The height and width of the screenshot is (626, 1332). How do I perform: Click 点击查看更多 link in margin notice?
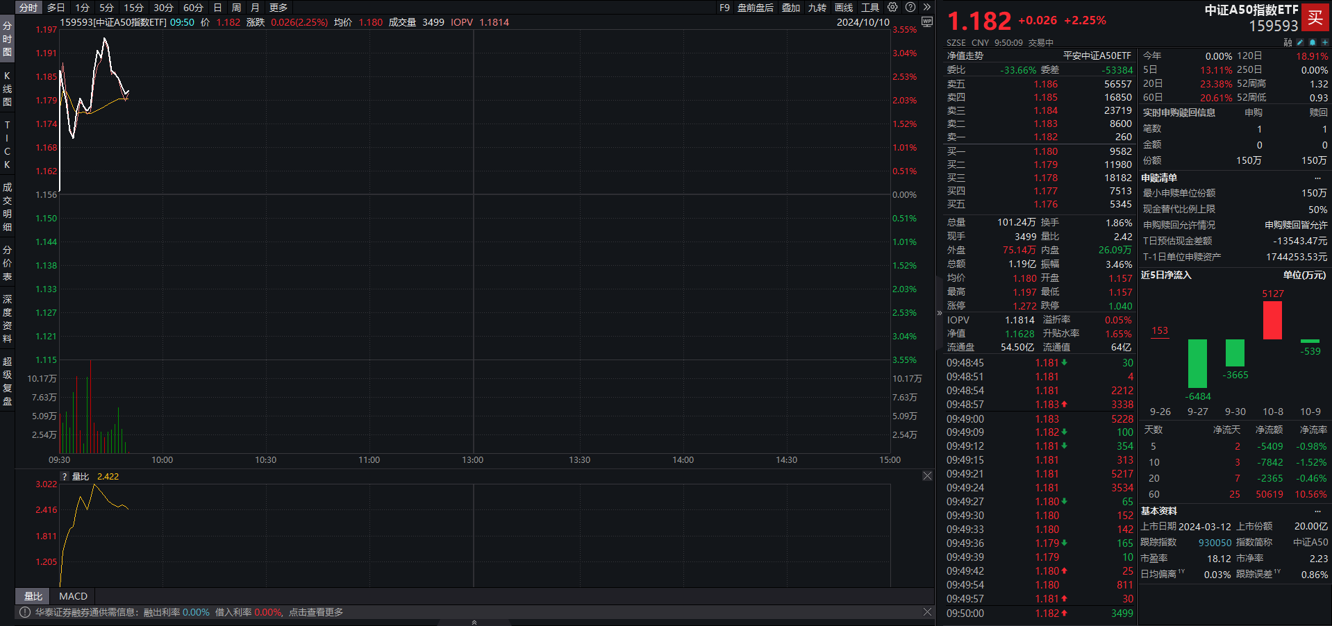[316, 612]
